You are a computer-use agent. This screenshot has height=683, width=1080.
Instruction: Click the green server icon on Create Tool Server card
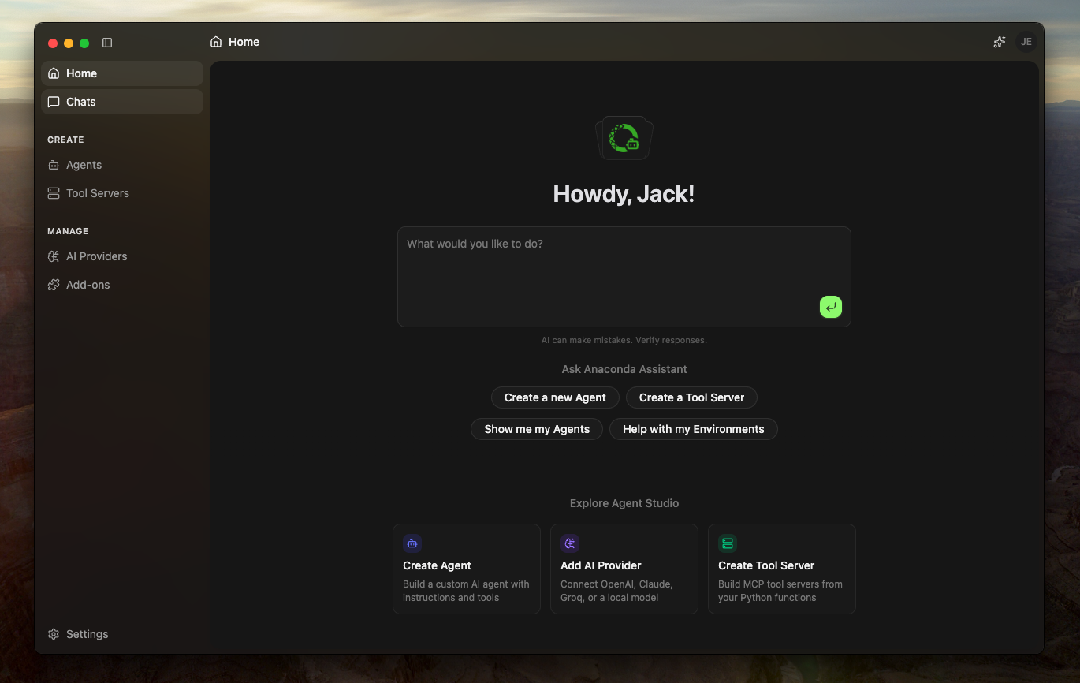(728, 543)
